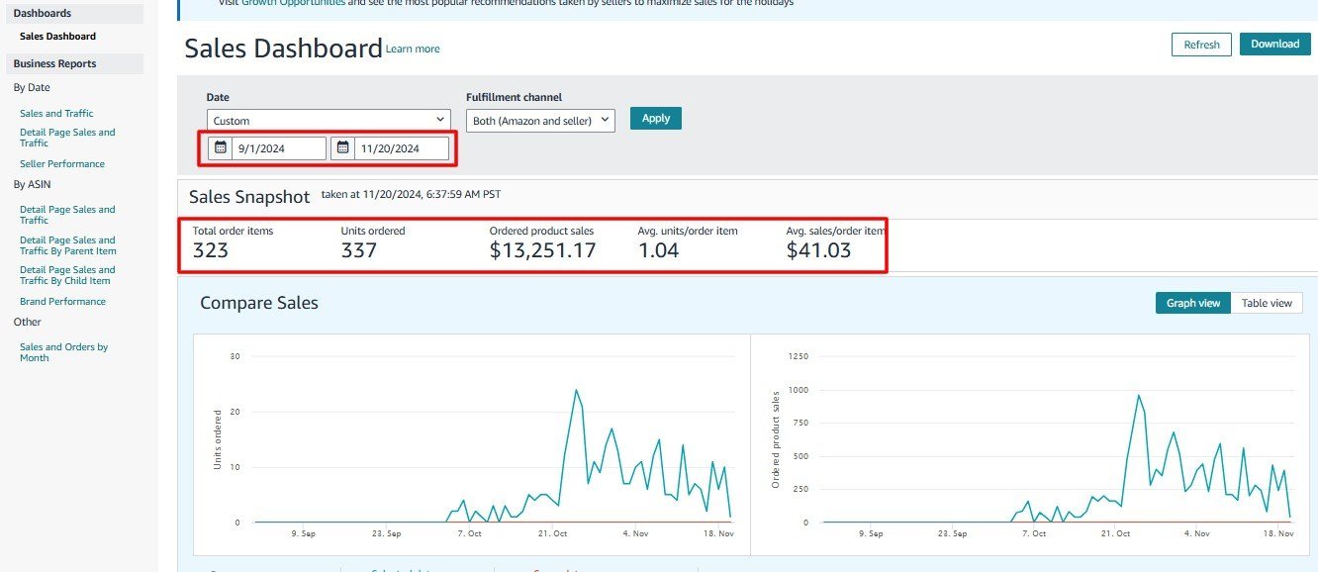
Task: Click the Sales Snapshot heading
Action: pos(249,197)
